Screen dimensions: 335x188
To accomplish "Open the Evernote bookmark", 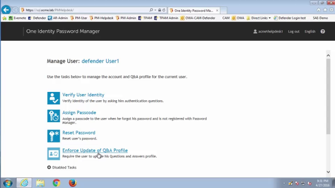I will pos(17,18).
